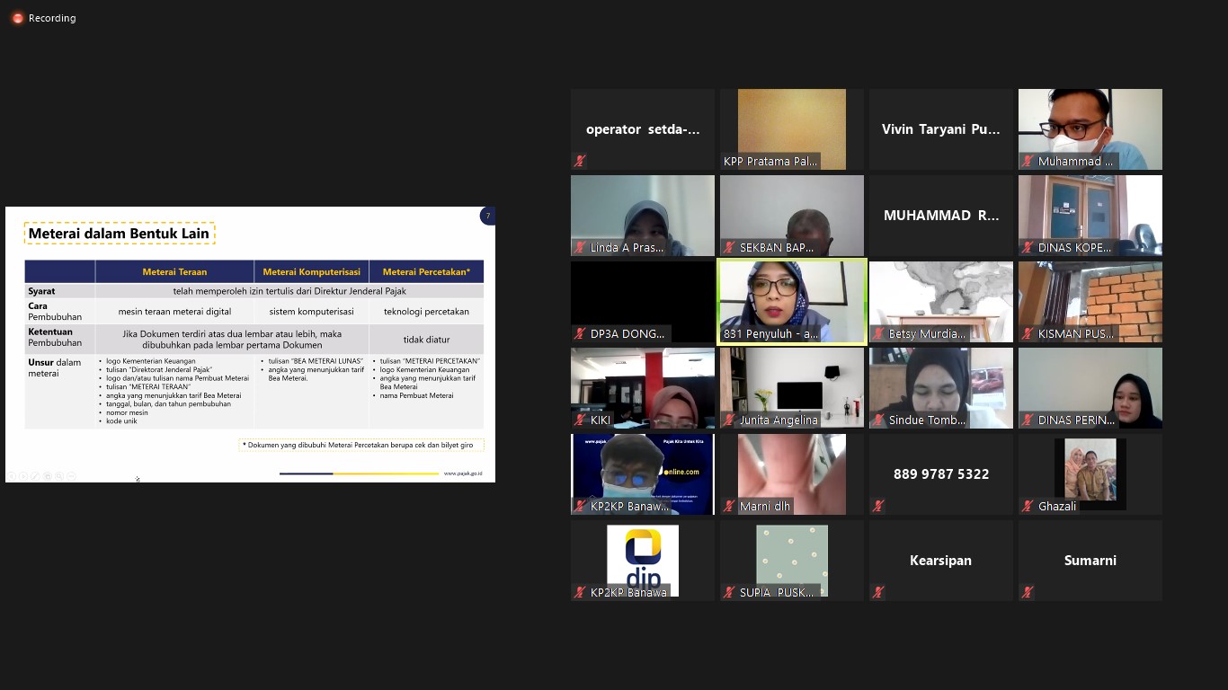Click the red Recording indicator icon
The height and width of the screenshot is (690, 1228).
(x=17, y=18)
